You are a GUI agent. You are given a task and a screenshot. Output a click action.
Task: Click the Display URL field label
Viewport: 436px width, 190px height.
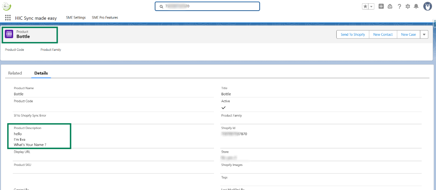point(22,152)
